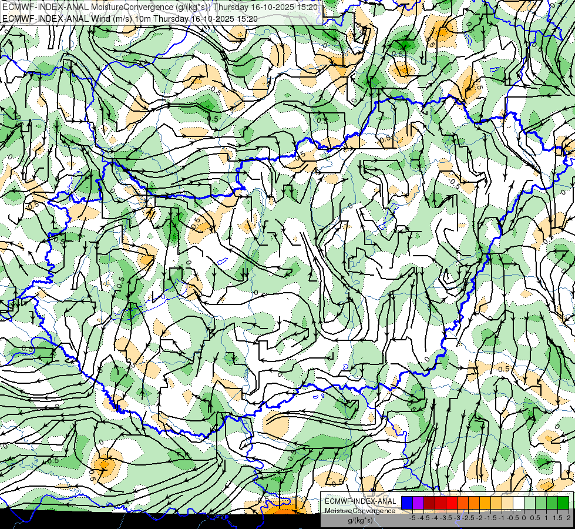Screen dimensions: 575x529
Task: Click the white legend color swatch
Action: (x=519, y=503)
